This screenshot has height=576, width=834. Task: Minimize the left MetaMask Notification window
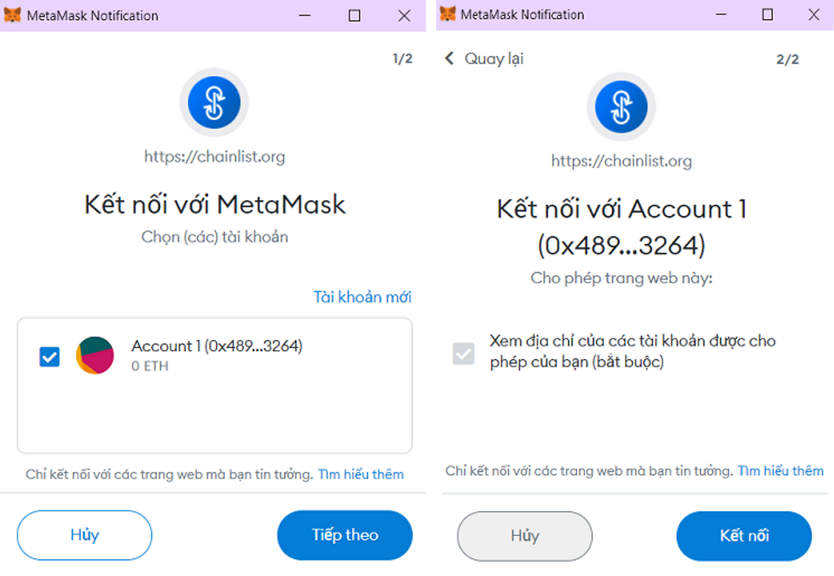coord(305,16)
